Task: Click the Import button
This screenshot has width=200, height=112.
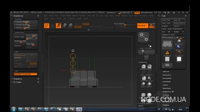Action: [167, 26]
